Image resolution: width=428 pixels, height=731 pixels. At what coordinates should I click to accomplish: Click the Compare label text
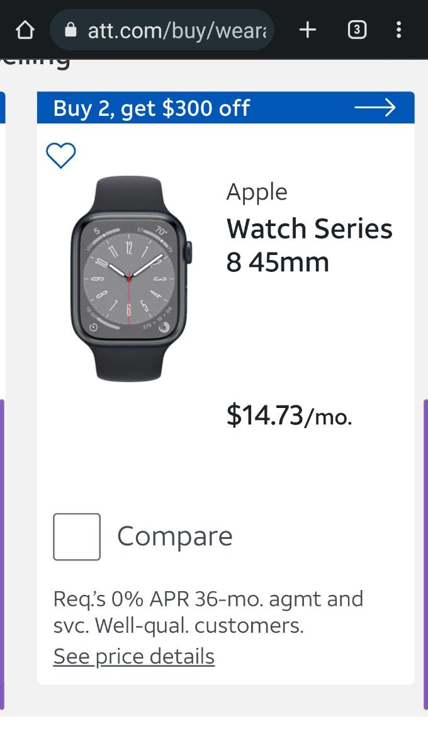174,536
